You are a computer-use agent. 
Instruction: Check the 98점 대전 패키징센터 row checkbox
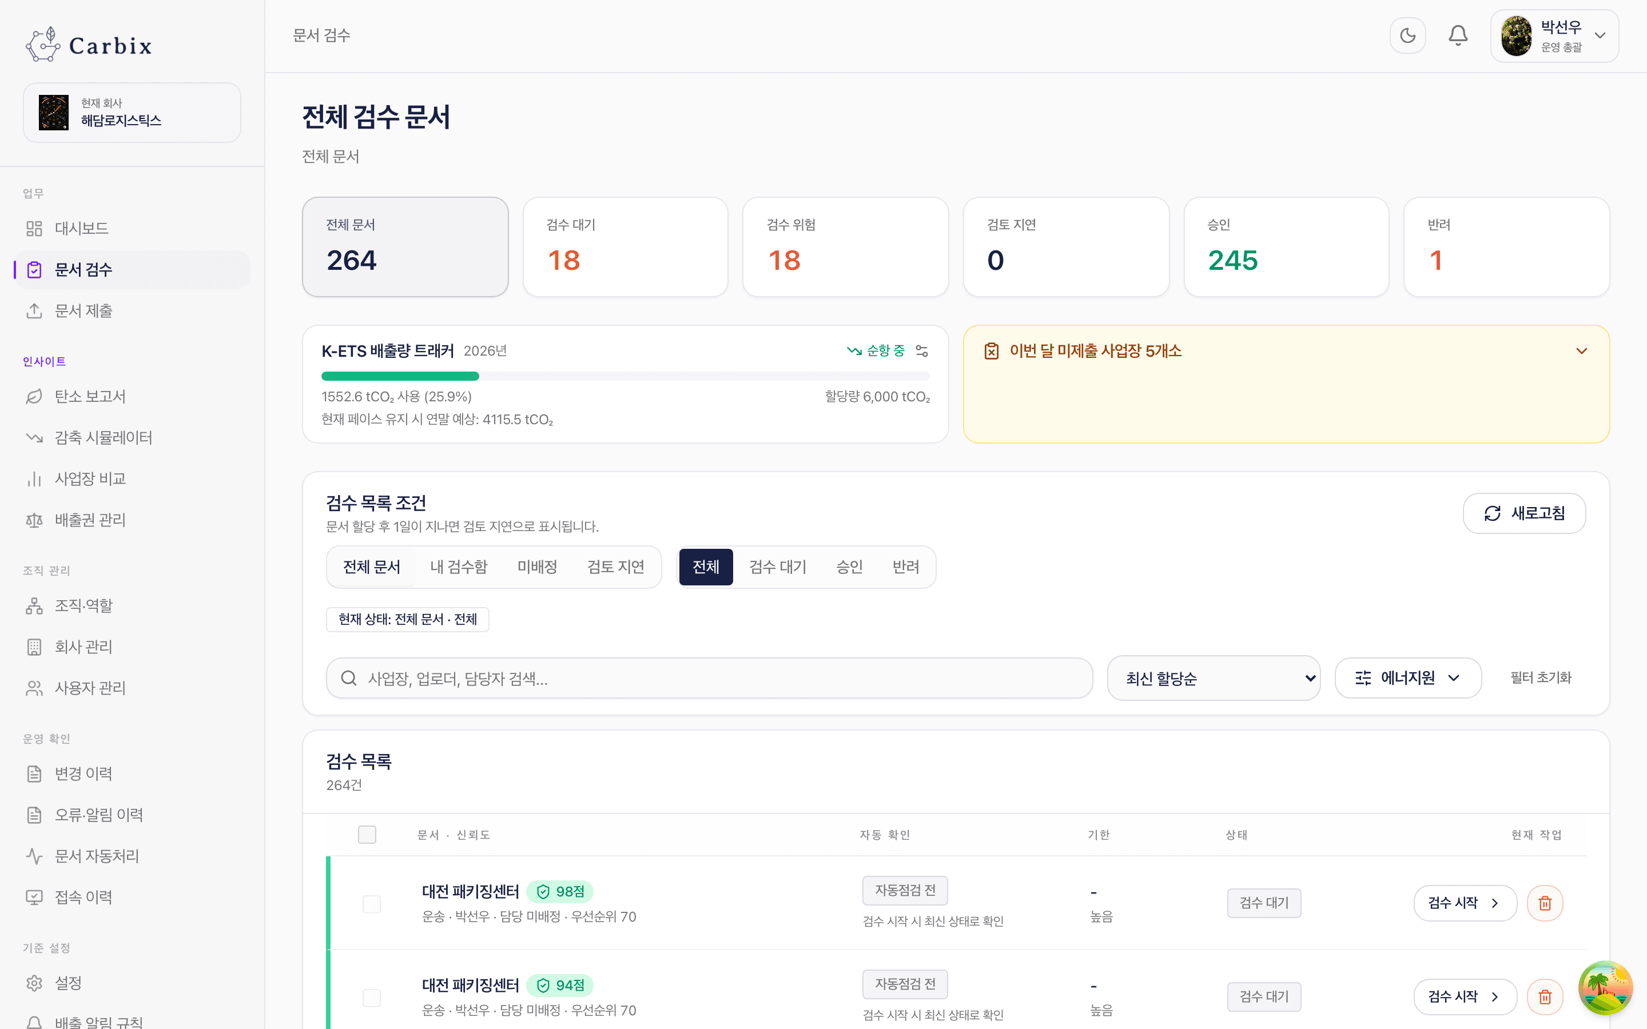click(372, 904)
